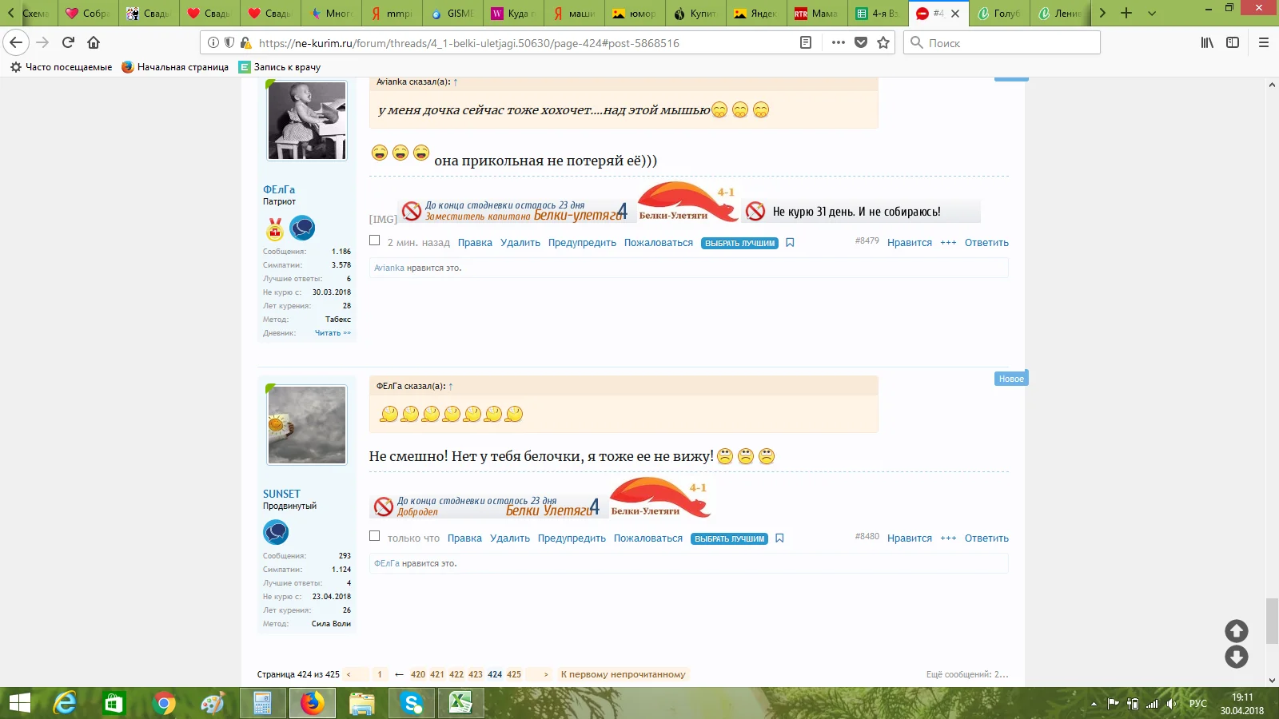Click Нравится on post #8480
1279x719 pixels.
coord(910,538)
